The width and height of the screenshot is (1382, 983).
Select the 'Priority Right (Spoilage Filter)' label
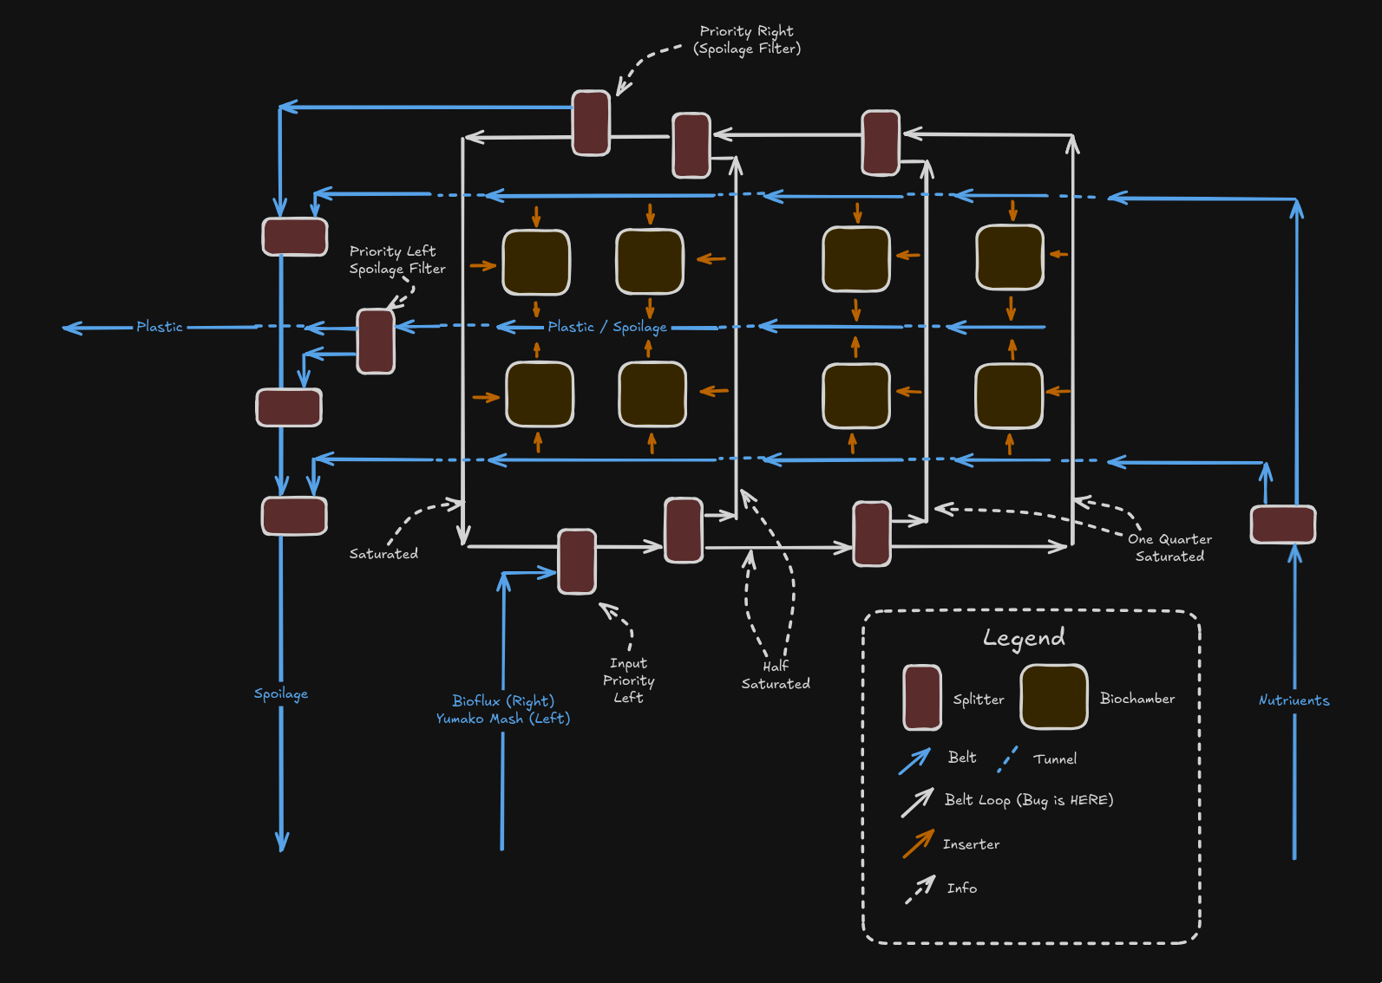click(x=747, y=40)
